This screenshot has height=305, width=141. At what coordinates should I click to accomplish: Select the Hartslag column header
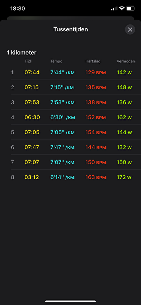93,61
